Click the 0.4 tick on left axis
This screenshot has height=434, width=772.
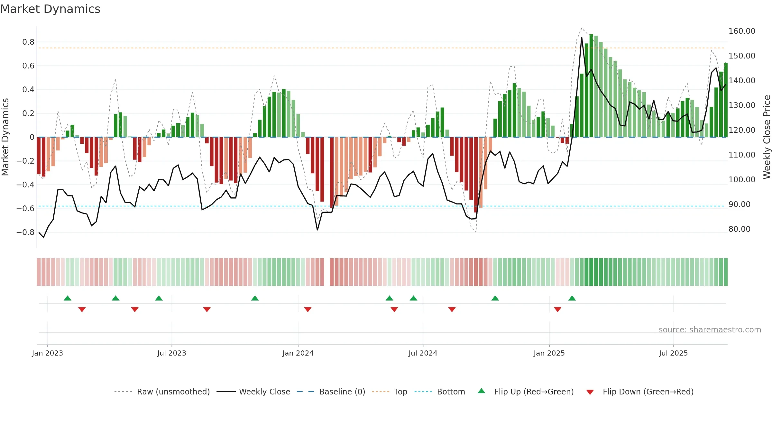[x=28, y=90]
